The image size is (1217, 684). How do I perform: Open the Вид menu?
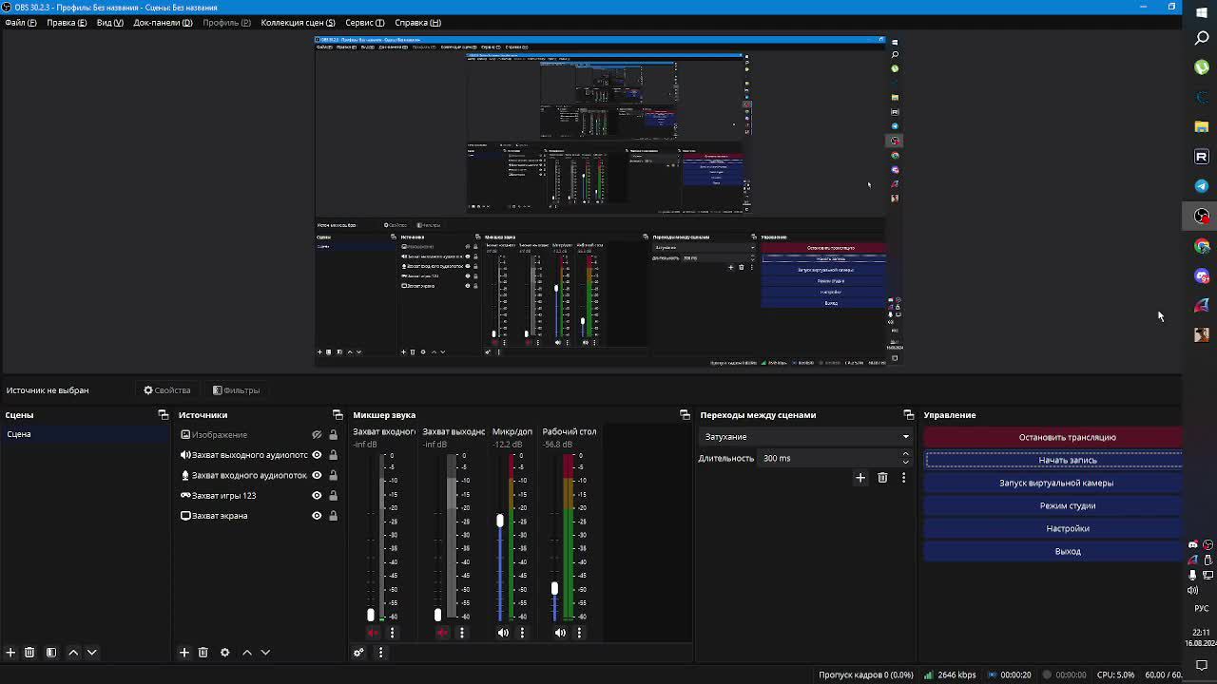click(x=110, y=23)
